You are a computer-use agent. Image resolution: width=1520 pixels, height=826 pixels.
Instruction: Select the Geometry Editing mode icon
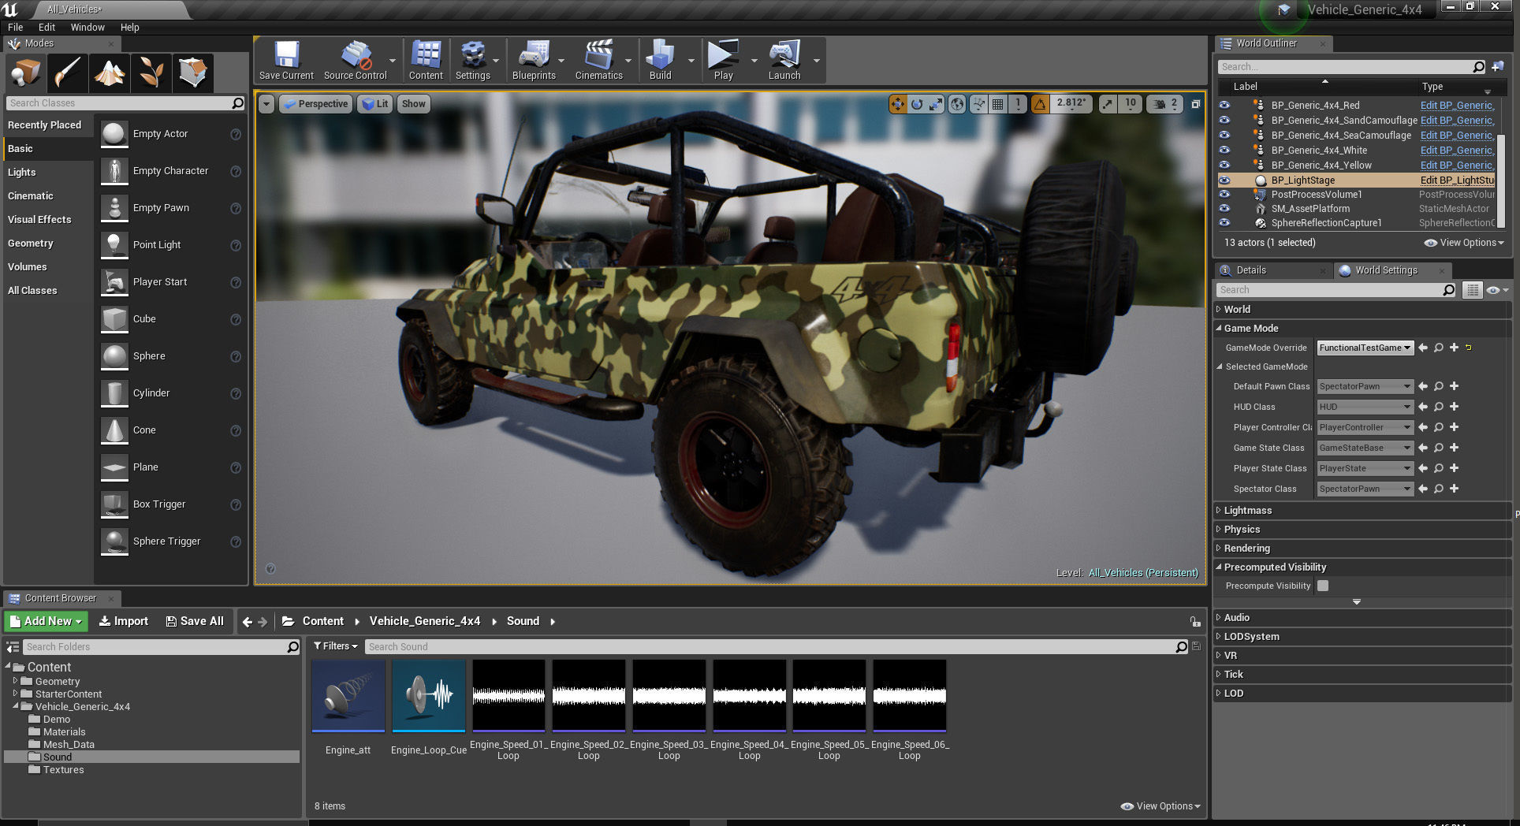click(x=193, y=73)
